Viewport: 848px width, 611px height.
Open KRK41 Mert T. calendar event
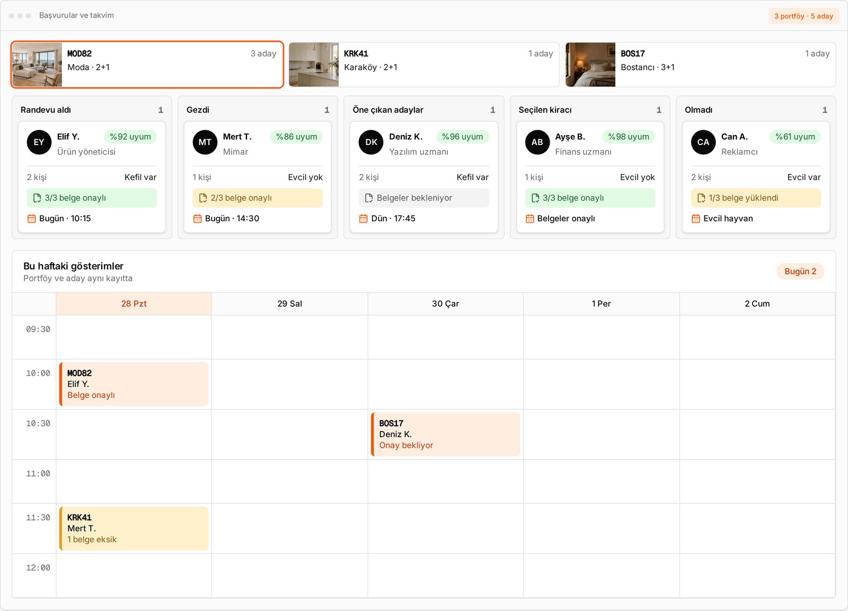coord(134,528)
